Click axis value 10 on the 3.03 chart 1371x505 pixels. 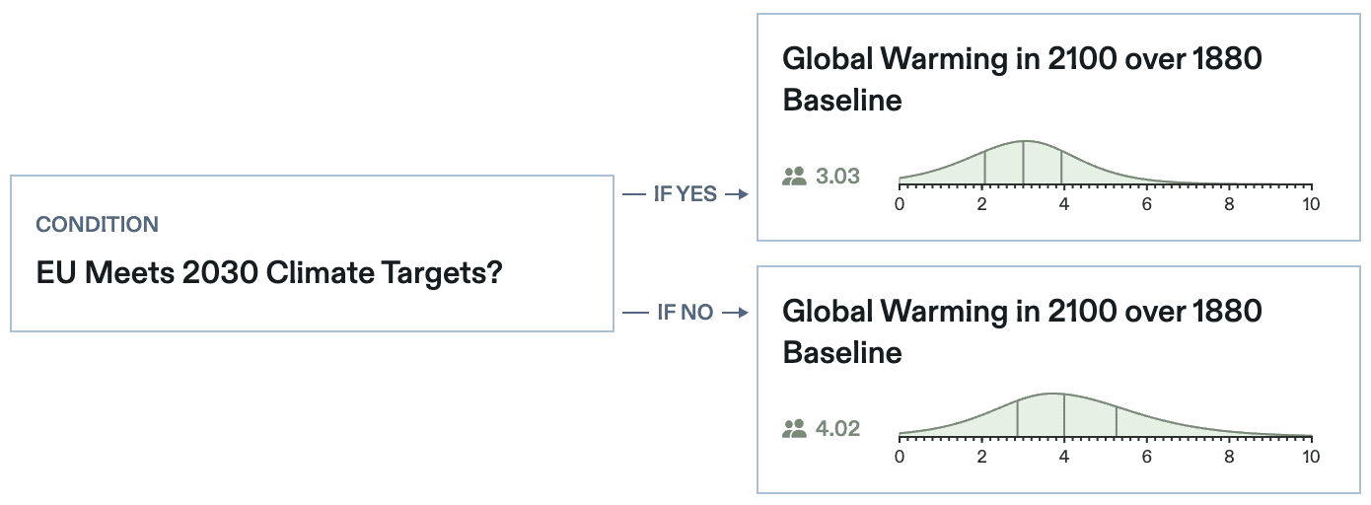click(x=1310, y=204)
